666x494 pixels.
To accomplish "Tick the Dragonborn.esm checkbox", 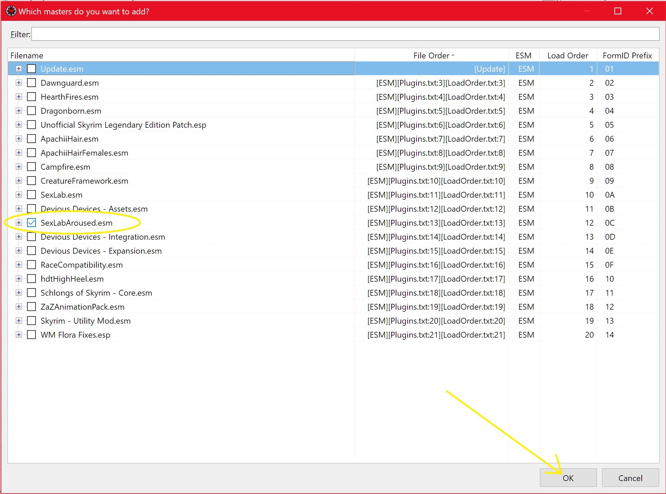I will coord(31,111).
